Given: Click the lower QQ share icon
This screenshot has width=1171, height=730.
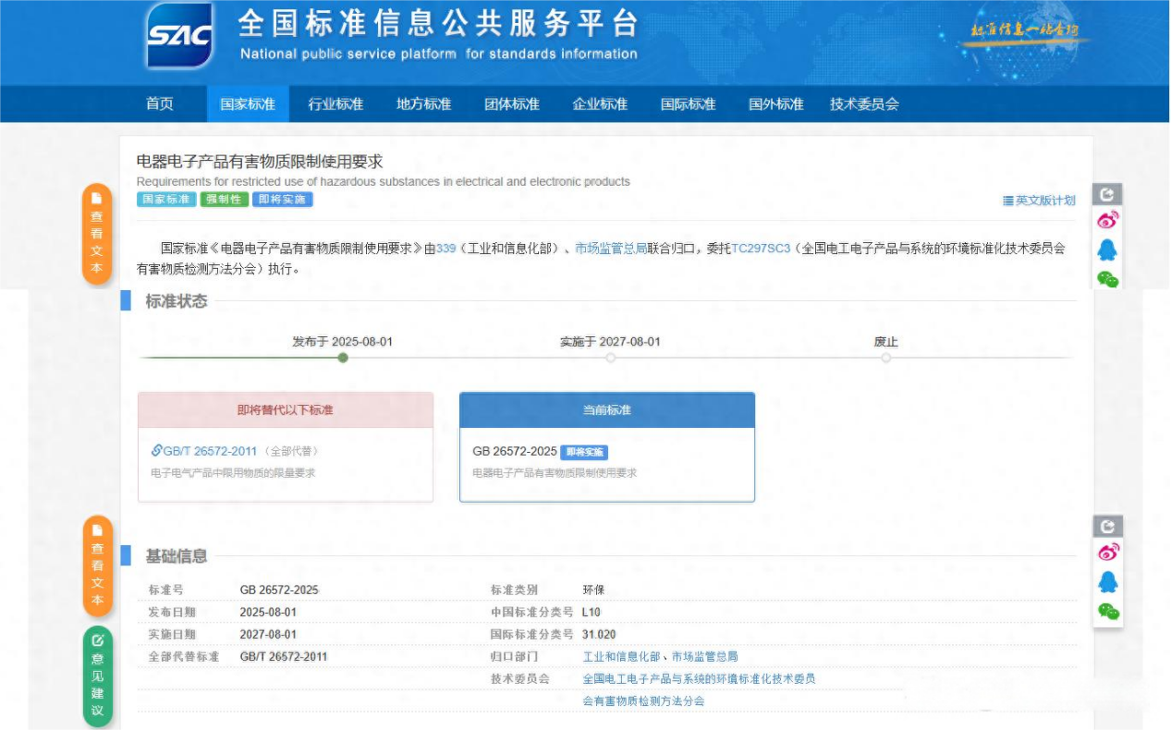Looking at the screenshot, I should tap(1107, 581).
